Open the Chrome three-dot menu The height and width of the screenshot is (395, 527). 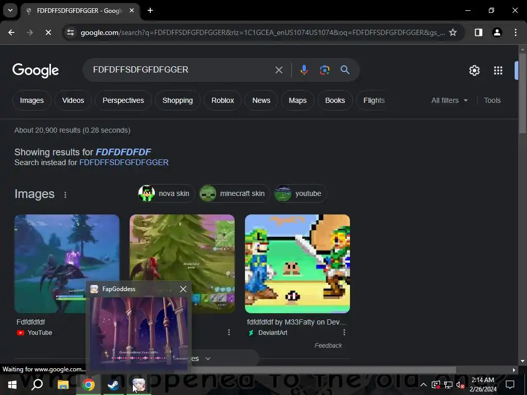pos(516,32)
